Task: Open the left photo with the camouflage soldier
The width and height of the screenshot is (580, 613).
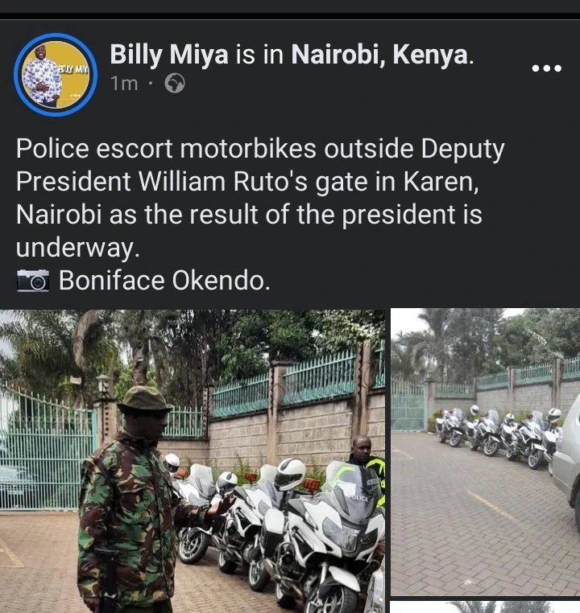Action: 193,461
